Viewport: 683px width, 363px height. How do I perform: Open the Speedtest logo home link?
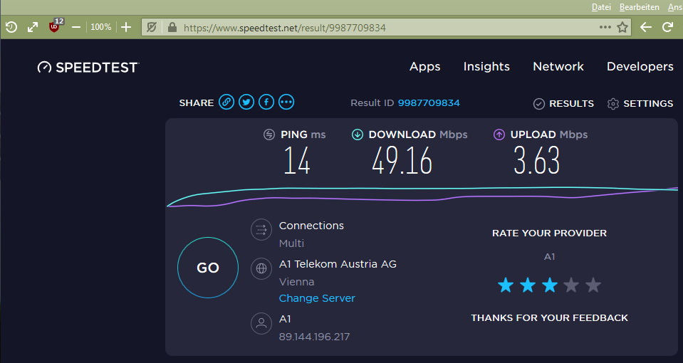pos(88,67)
